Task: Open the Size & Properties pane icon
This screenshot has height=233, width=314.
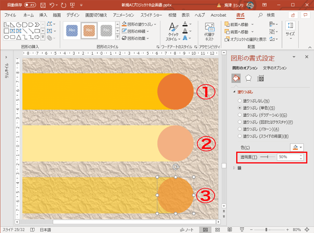Action: [x=260, y=78]
